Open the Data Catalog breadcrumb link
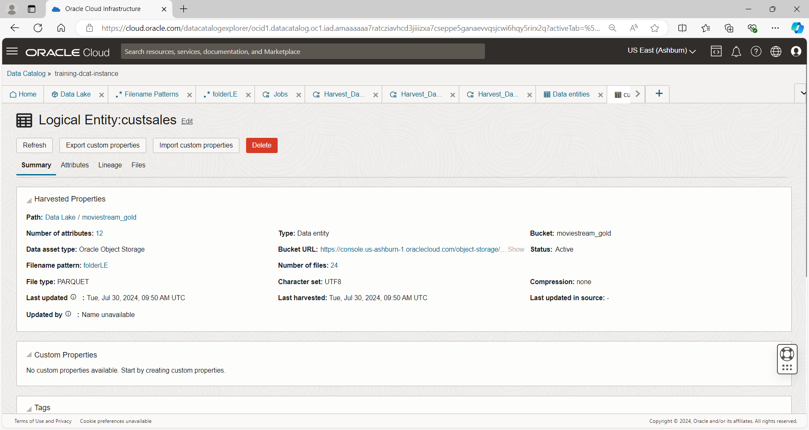This screenshot has height=430, width=809. point(26,73)
